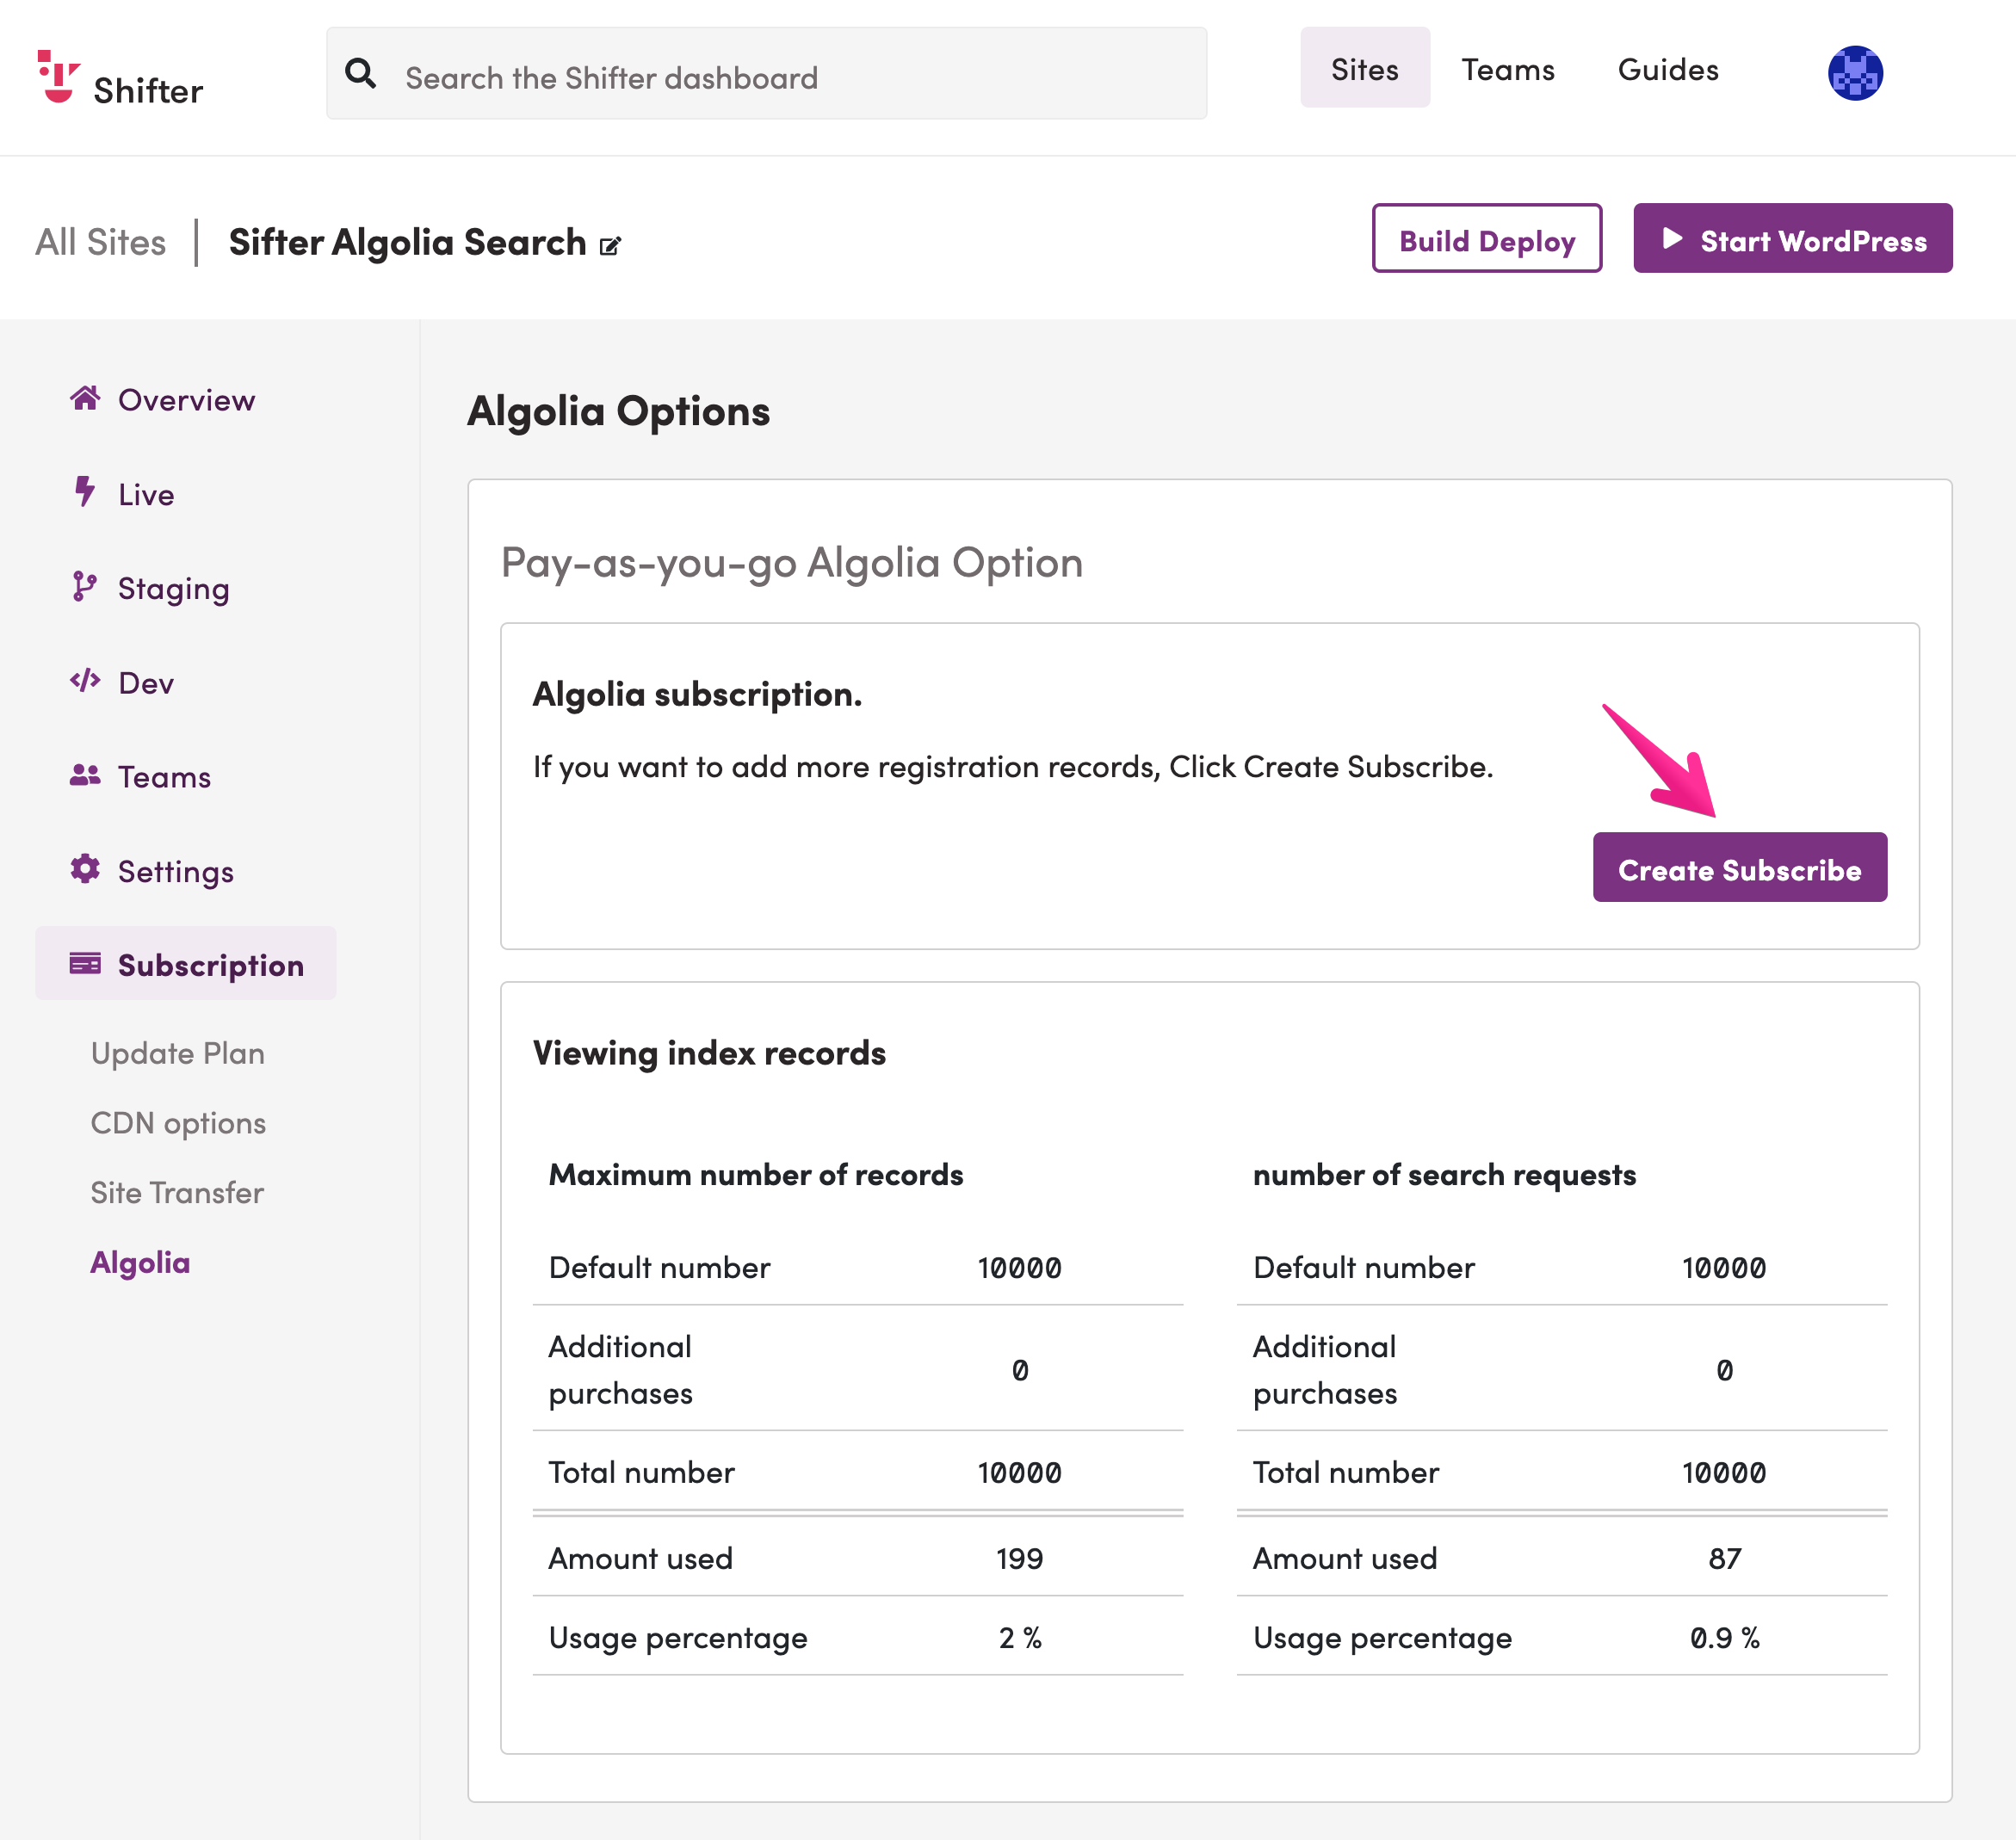Go to All Sites breadcrumb link
The image size is (2016, 1840).
pyautogui.click(x=101, y=243)
